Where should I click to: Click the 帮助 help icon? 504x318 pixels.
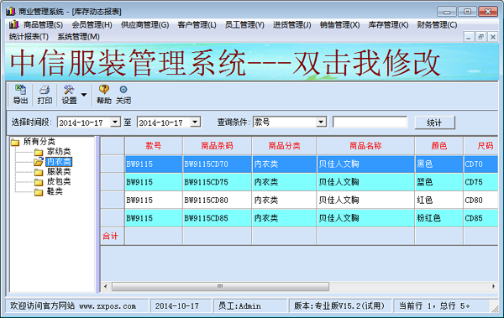pyautogui.click(x=104, y=90)
